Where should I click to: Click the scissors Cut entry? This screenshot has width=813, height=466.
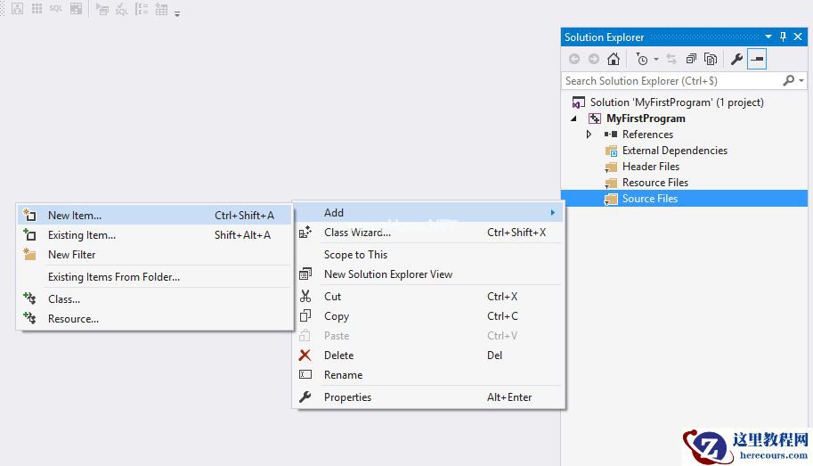[428, 297]
